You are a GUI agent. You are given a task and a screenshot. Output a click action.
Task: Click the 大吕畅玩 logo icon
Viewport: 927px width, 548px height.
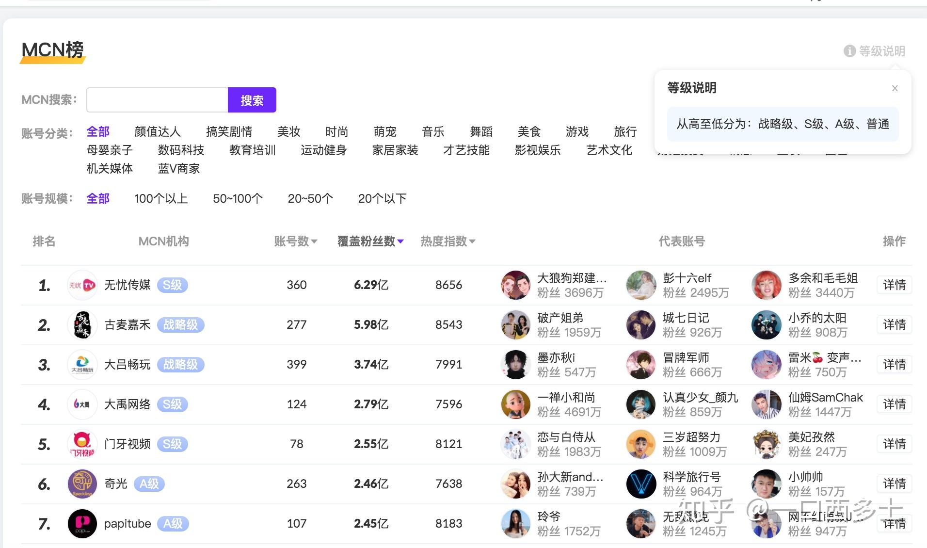82,365
